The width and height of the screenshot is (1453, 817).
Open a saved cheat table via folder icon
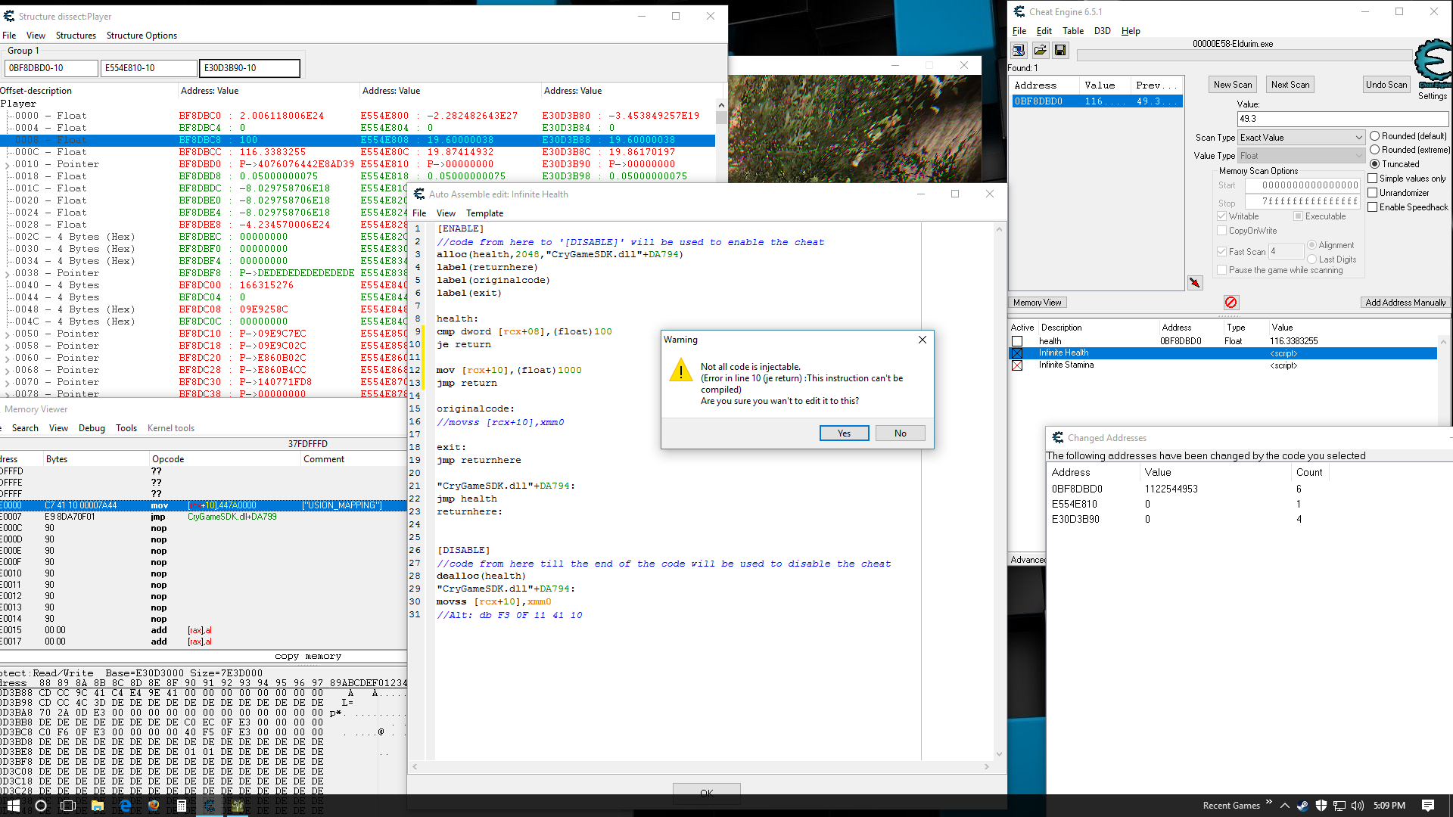1040,50
